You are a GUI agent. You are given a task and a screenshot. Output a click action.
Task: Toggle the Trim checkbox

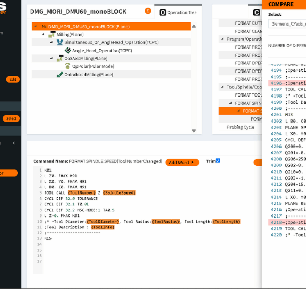(218, 161)
